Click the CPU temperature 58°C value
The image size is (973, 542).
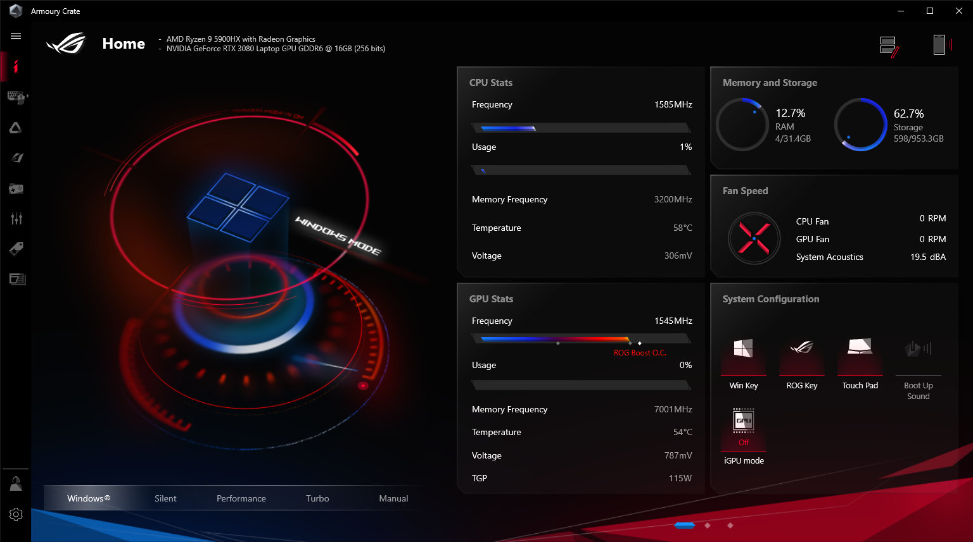coord(683,228)
